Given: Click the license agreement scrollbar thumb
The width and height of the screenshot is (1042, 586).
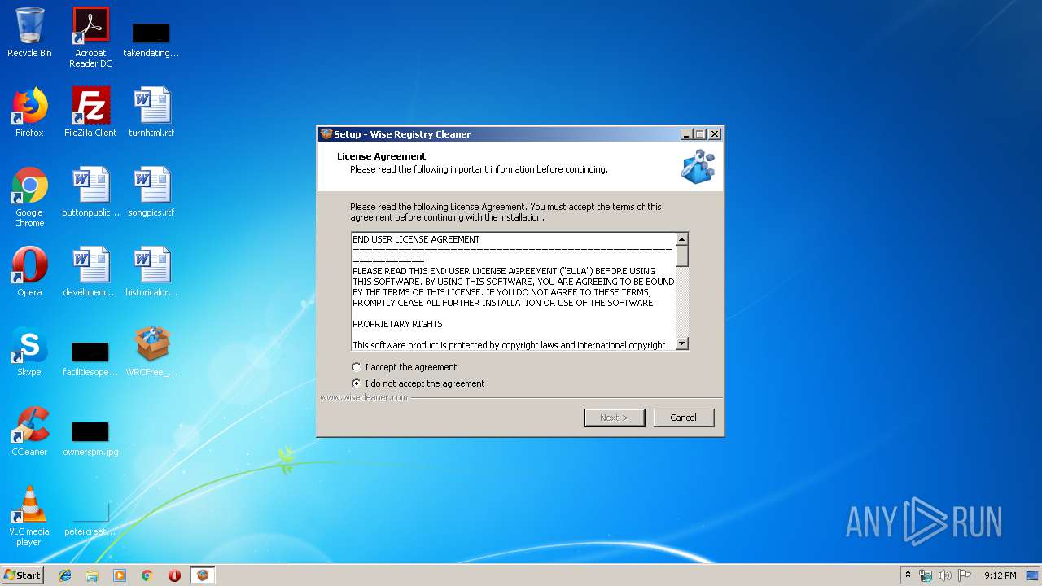Looking at the screenshot, I should pyautogui.click(x=682, y=256).
